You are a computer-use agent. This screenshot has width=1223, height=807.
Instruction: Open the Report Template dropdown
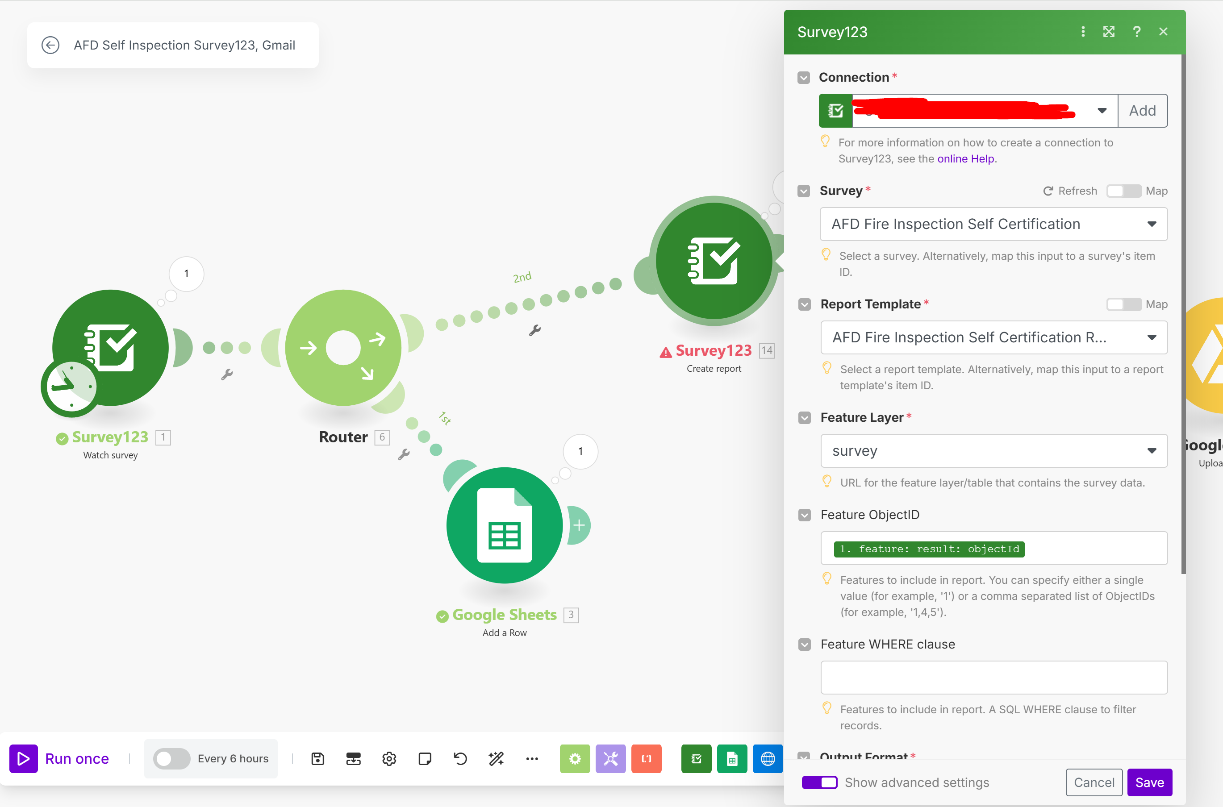(994, 337)
